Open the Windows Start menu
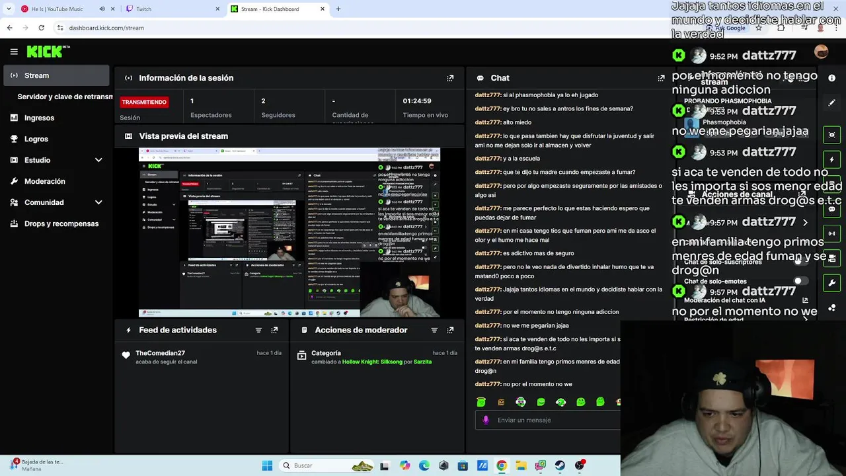 (267, 465)
